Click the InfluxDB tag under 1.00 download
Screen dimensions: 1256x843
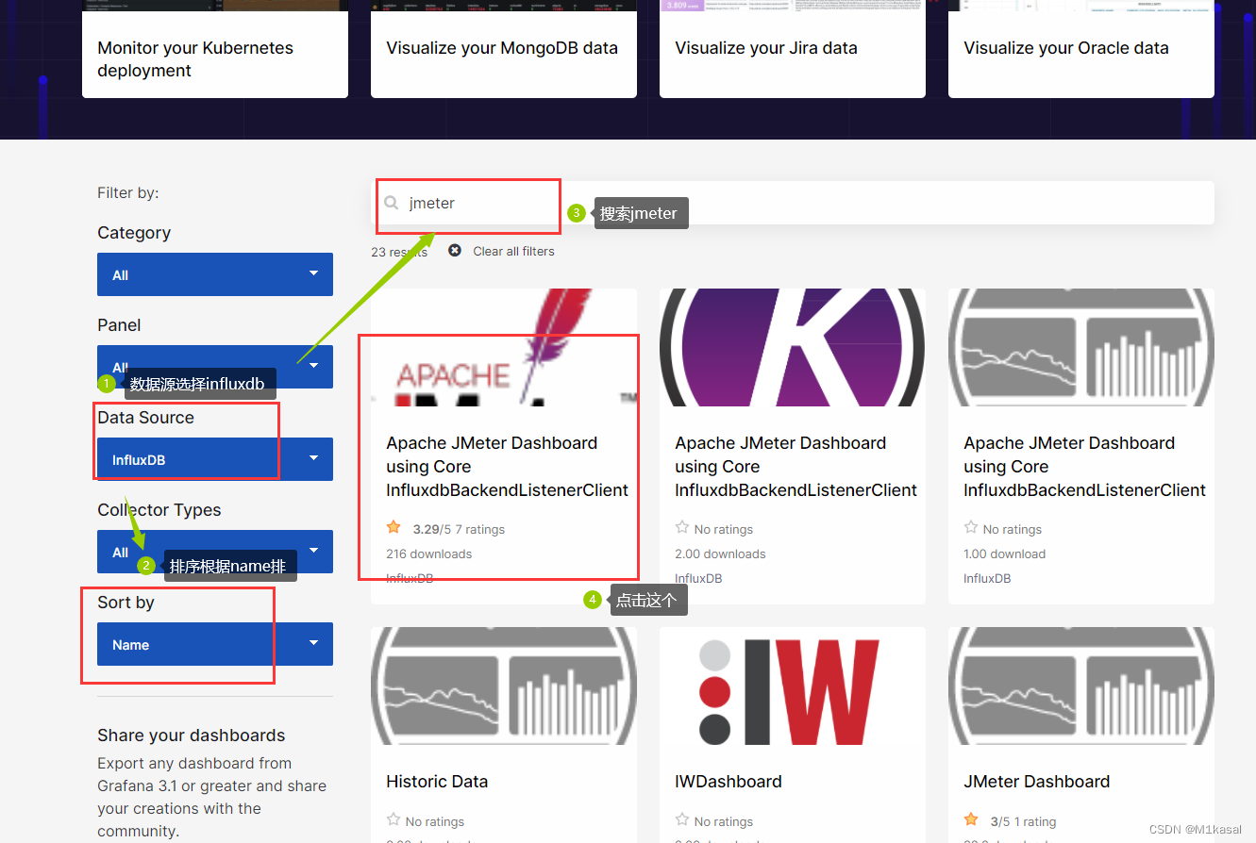(x=987, y=578)
